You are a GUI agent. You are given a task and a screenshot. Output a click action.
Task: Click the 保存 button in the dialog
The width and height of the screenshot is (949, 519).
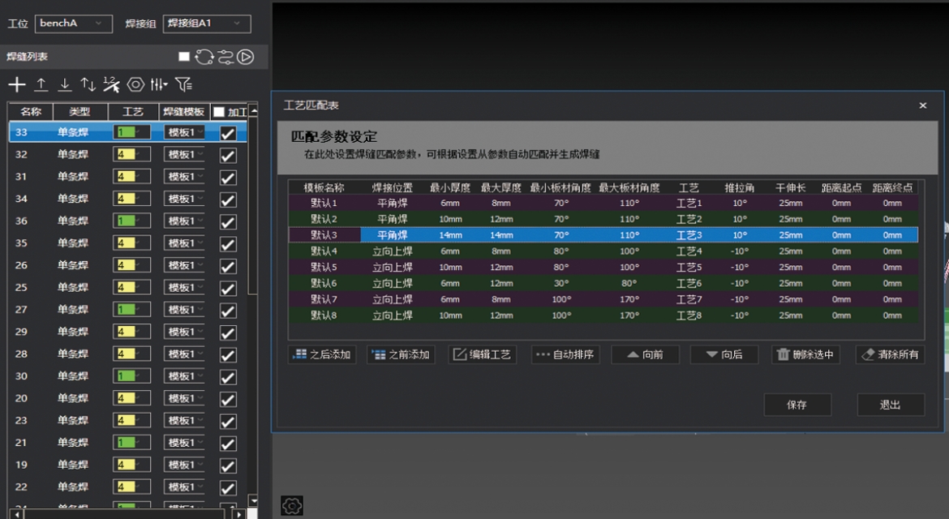click(x=797, y=405)
